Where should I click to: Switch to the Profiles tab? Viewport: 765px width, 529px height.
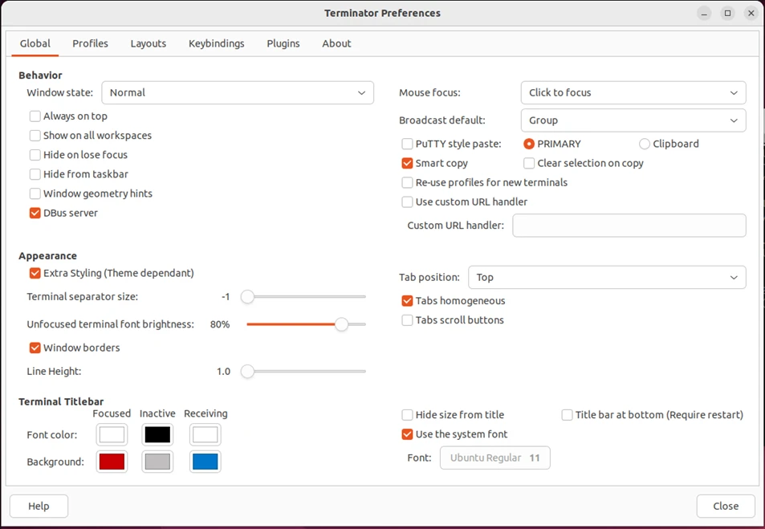(90, 43)
